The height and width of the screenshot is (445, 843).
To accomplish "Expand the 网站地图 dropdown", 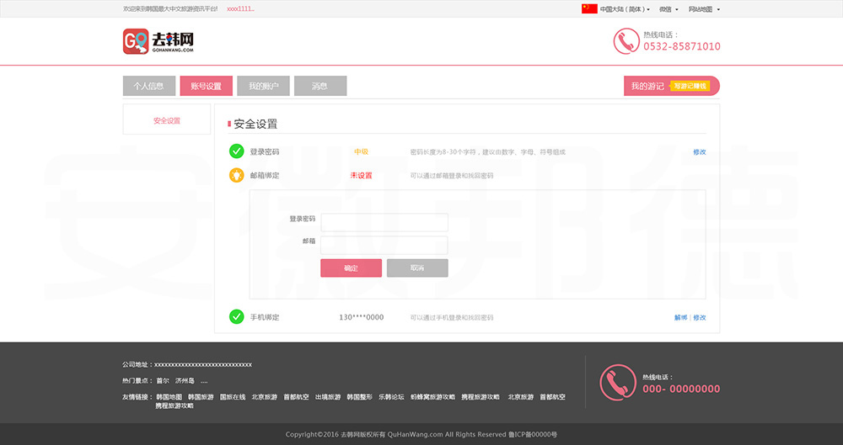I will [x=703, y=9].
